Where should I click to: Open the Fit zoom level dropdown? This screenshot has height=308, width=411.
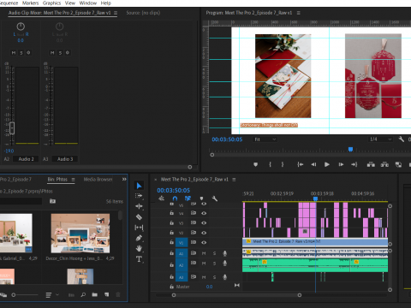[265, 139]
